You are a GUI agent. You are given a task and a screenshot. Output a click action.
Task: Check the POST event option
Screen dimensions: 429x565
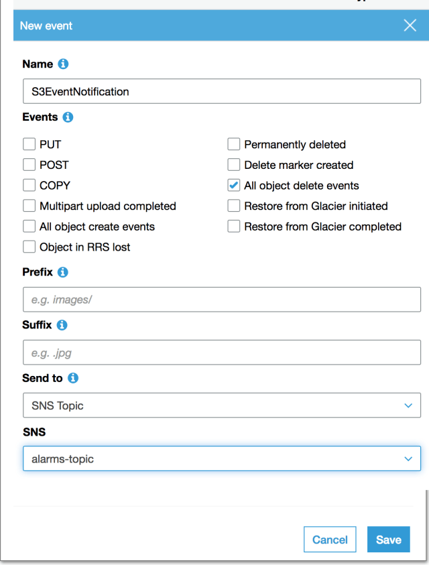(29, 165)
